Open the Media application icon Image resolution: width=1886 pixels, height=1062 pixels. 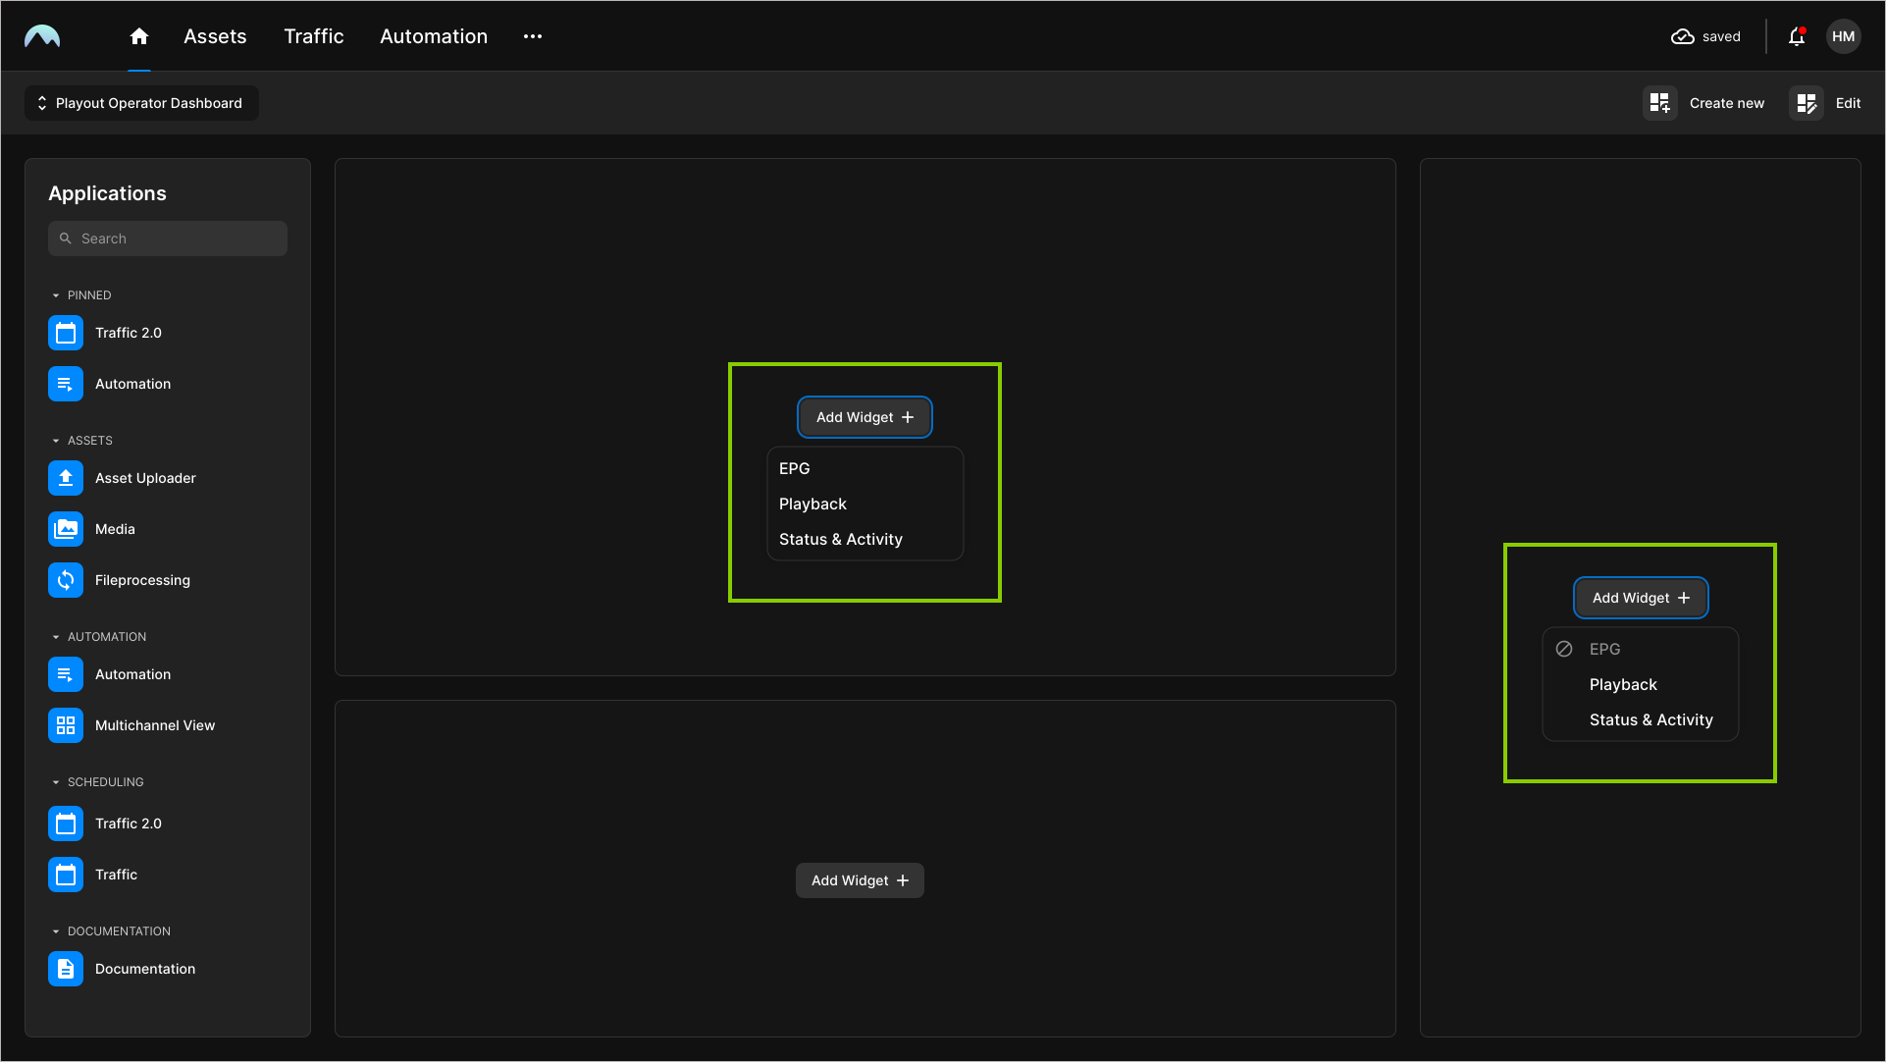pyautogui.click(x=65, y=529)
